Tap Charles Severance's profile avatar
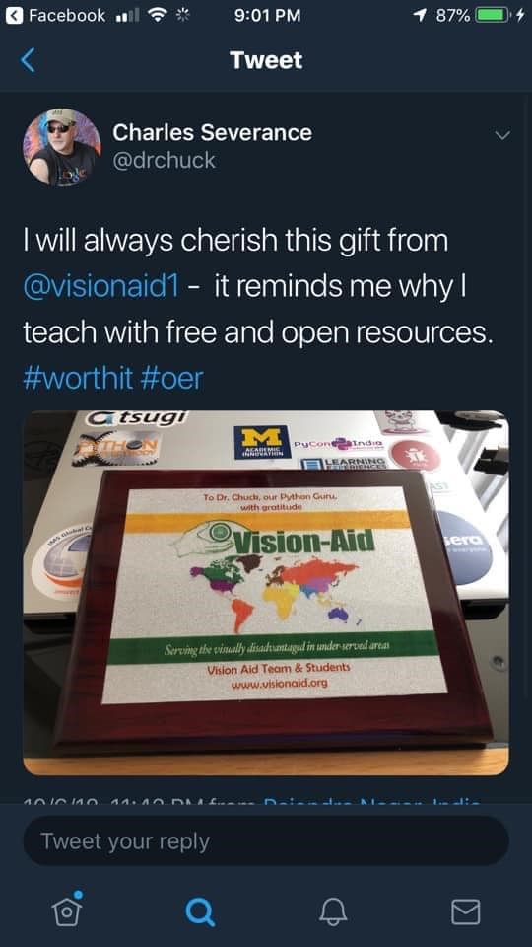Screen dimensions: 532x947 tap(61, 147)
